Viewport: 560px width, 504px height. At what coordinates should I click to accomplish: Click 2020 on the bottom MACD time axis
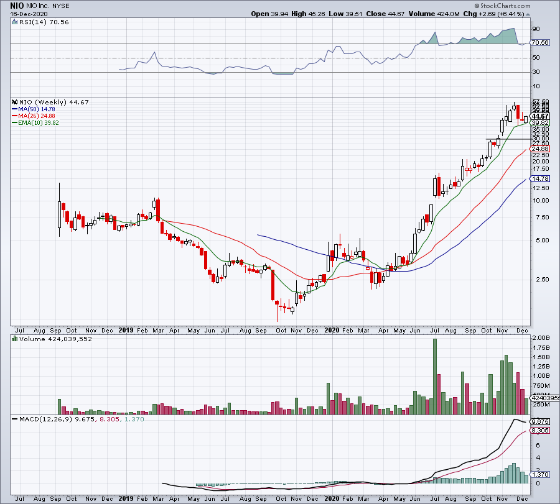coord(332,498)
